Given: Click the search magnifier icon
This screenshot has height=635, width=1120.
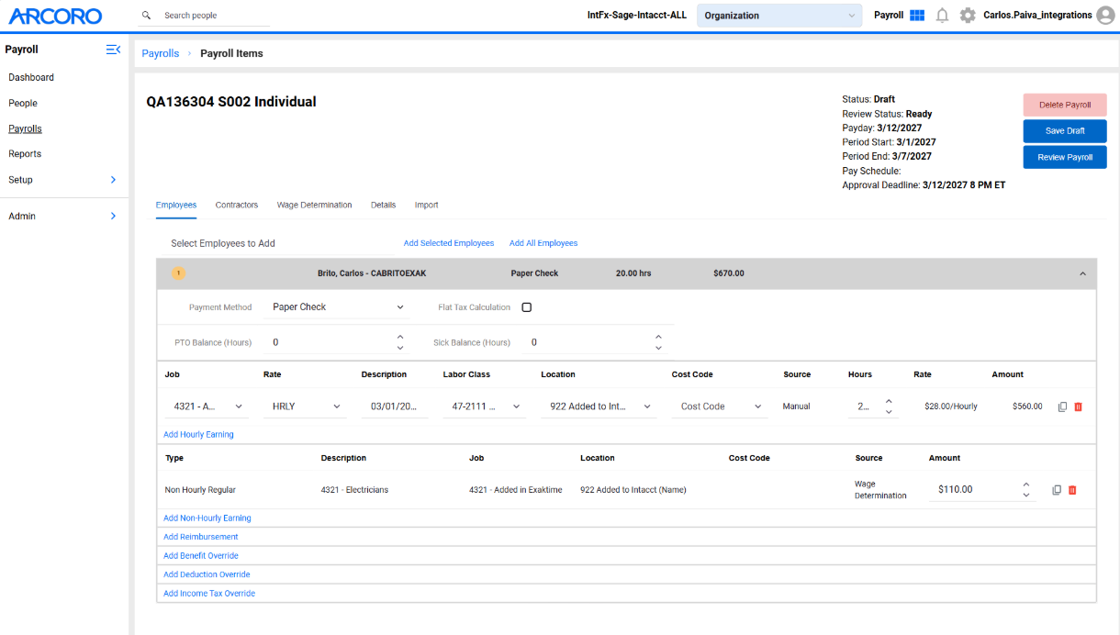Looking at the screenshot, I should 146,16.
